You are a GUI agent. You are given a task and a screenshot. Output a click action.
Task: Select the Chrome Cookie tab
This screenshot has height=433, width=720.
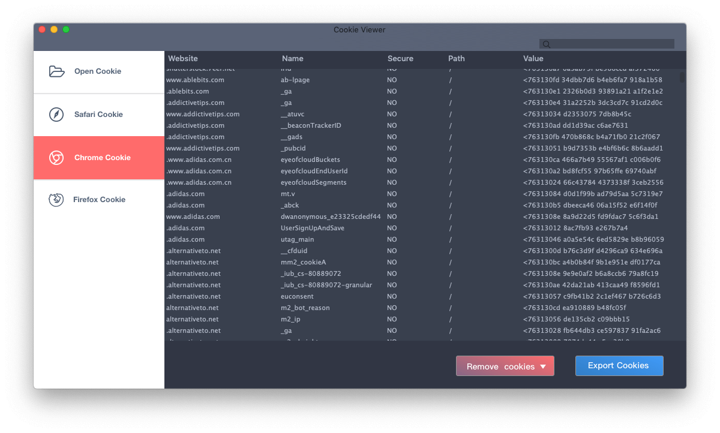pos(99,158)
